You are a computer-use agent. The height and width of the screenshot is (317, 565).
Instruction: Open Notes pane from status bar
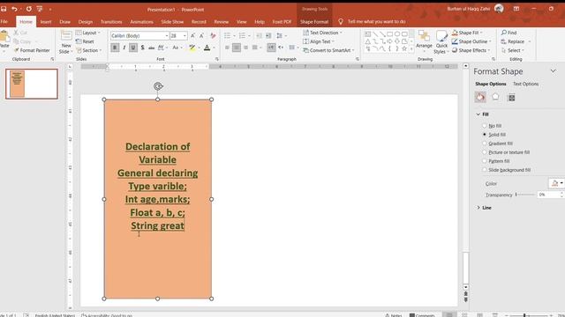tap(394, 315)
